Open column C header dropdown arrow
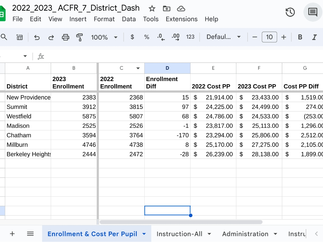This screenshot has height=242, width=323. 138,68
